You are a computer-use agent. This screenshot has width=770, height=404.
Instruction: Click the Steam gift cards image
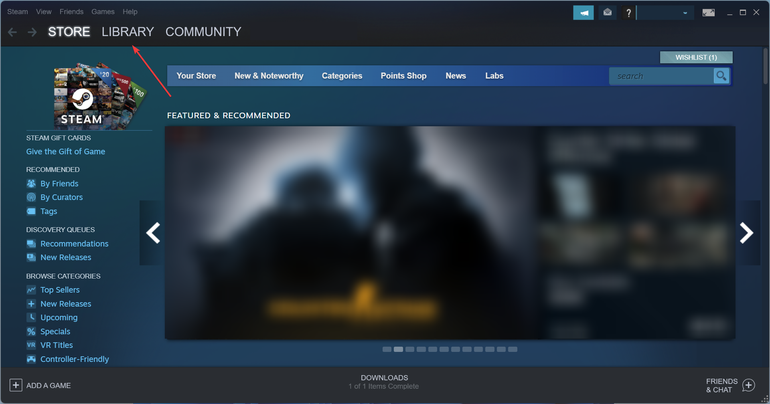coord(100,96)
